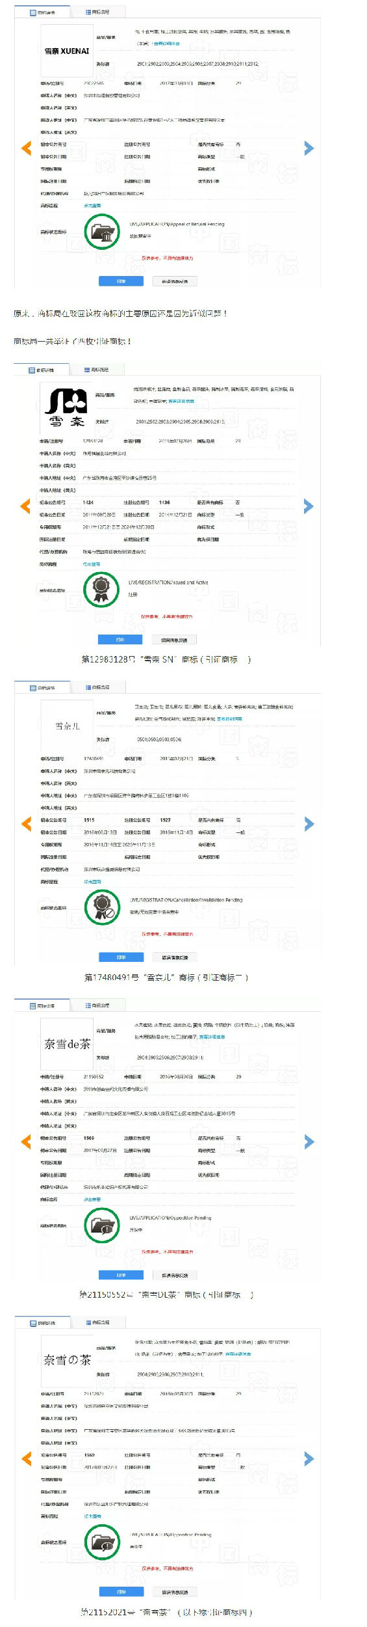
Task: Open the 商标流程 tab above the 雪奈 SN record
Action: (x=96, y=370)
